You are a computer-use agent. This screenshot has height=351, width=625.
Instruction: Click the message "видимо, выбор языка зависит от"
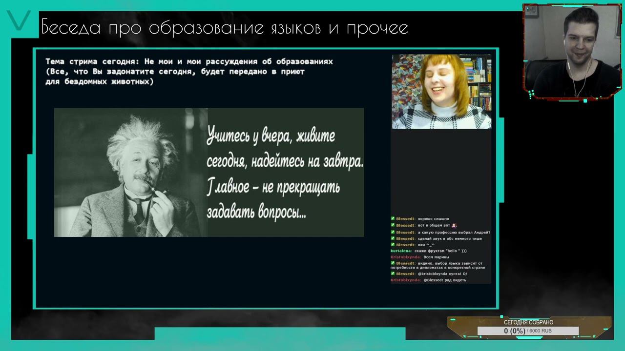point(450,263)
